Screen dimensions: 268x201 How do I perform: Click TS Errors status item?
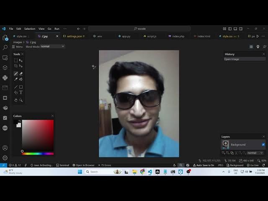(x=105, y=165)
